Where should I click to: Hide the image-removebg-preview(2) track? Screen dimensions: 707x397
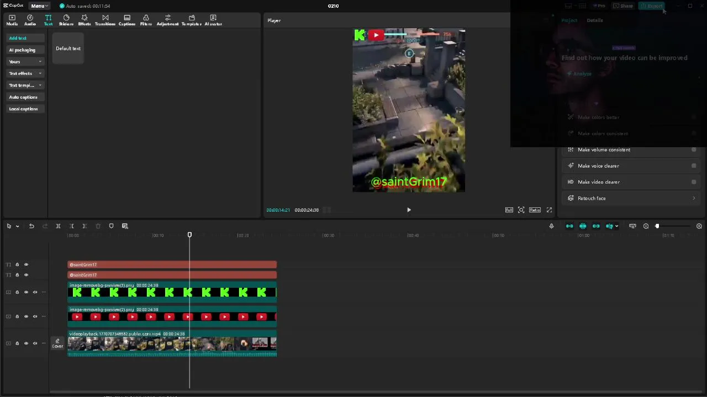pyautogui.click(x=26, y=316)
